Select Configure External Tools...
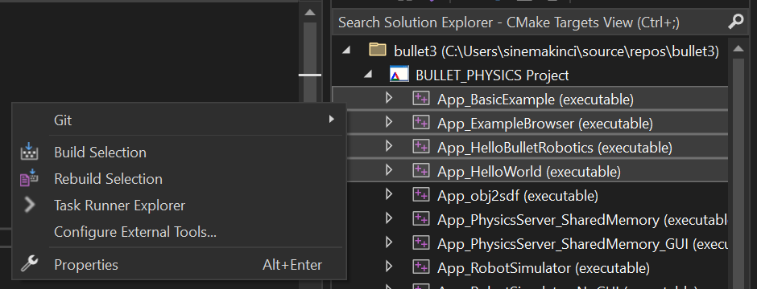Image resolution: width=757 pixels, height=289 pixels. (x=179, y=232)
